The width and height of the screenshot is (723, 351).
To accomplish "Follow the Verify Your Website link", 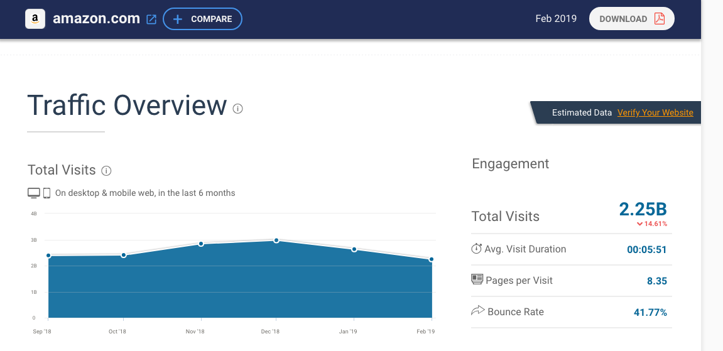I will tap(655, 112).
